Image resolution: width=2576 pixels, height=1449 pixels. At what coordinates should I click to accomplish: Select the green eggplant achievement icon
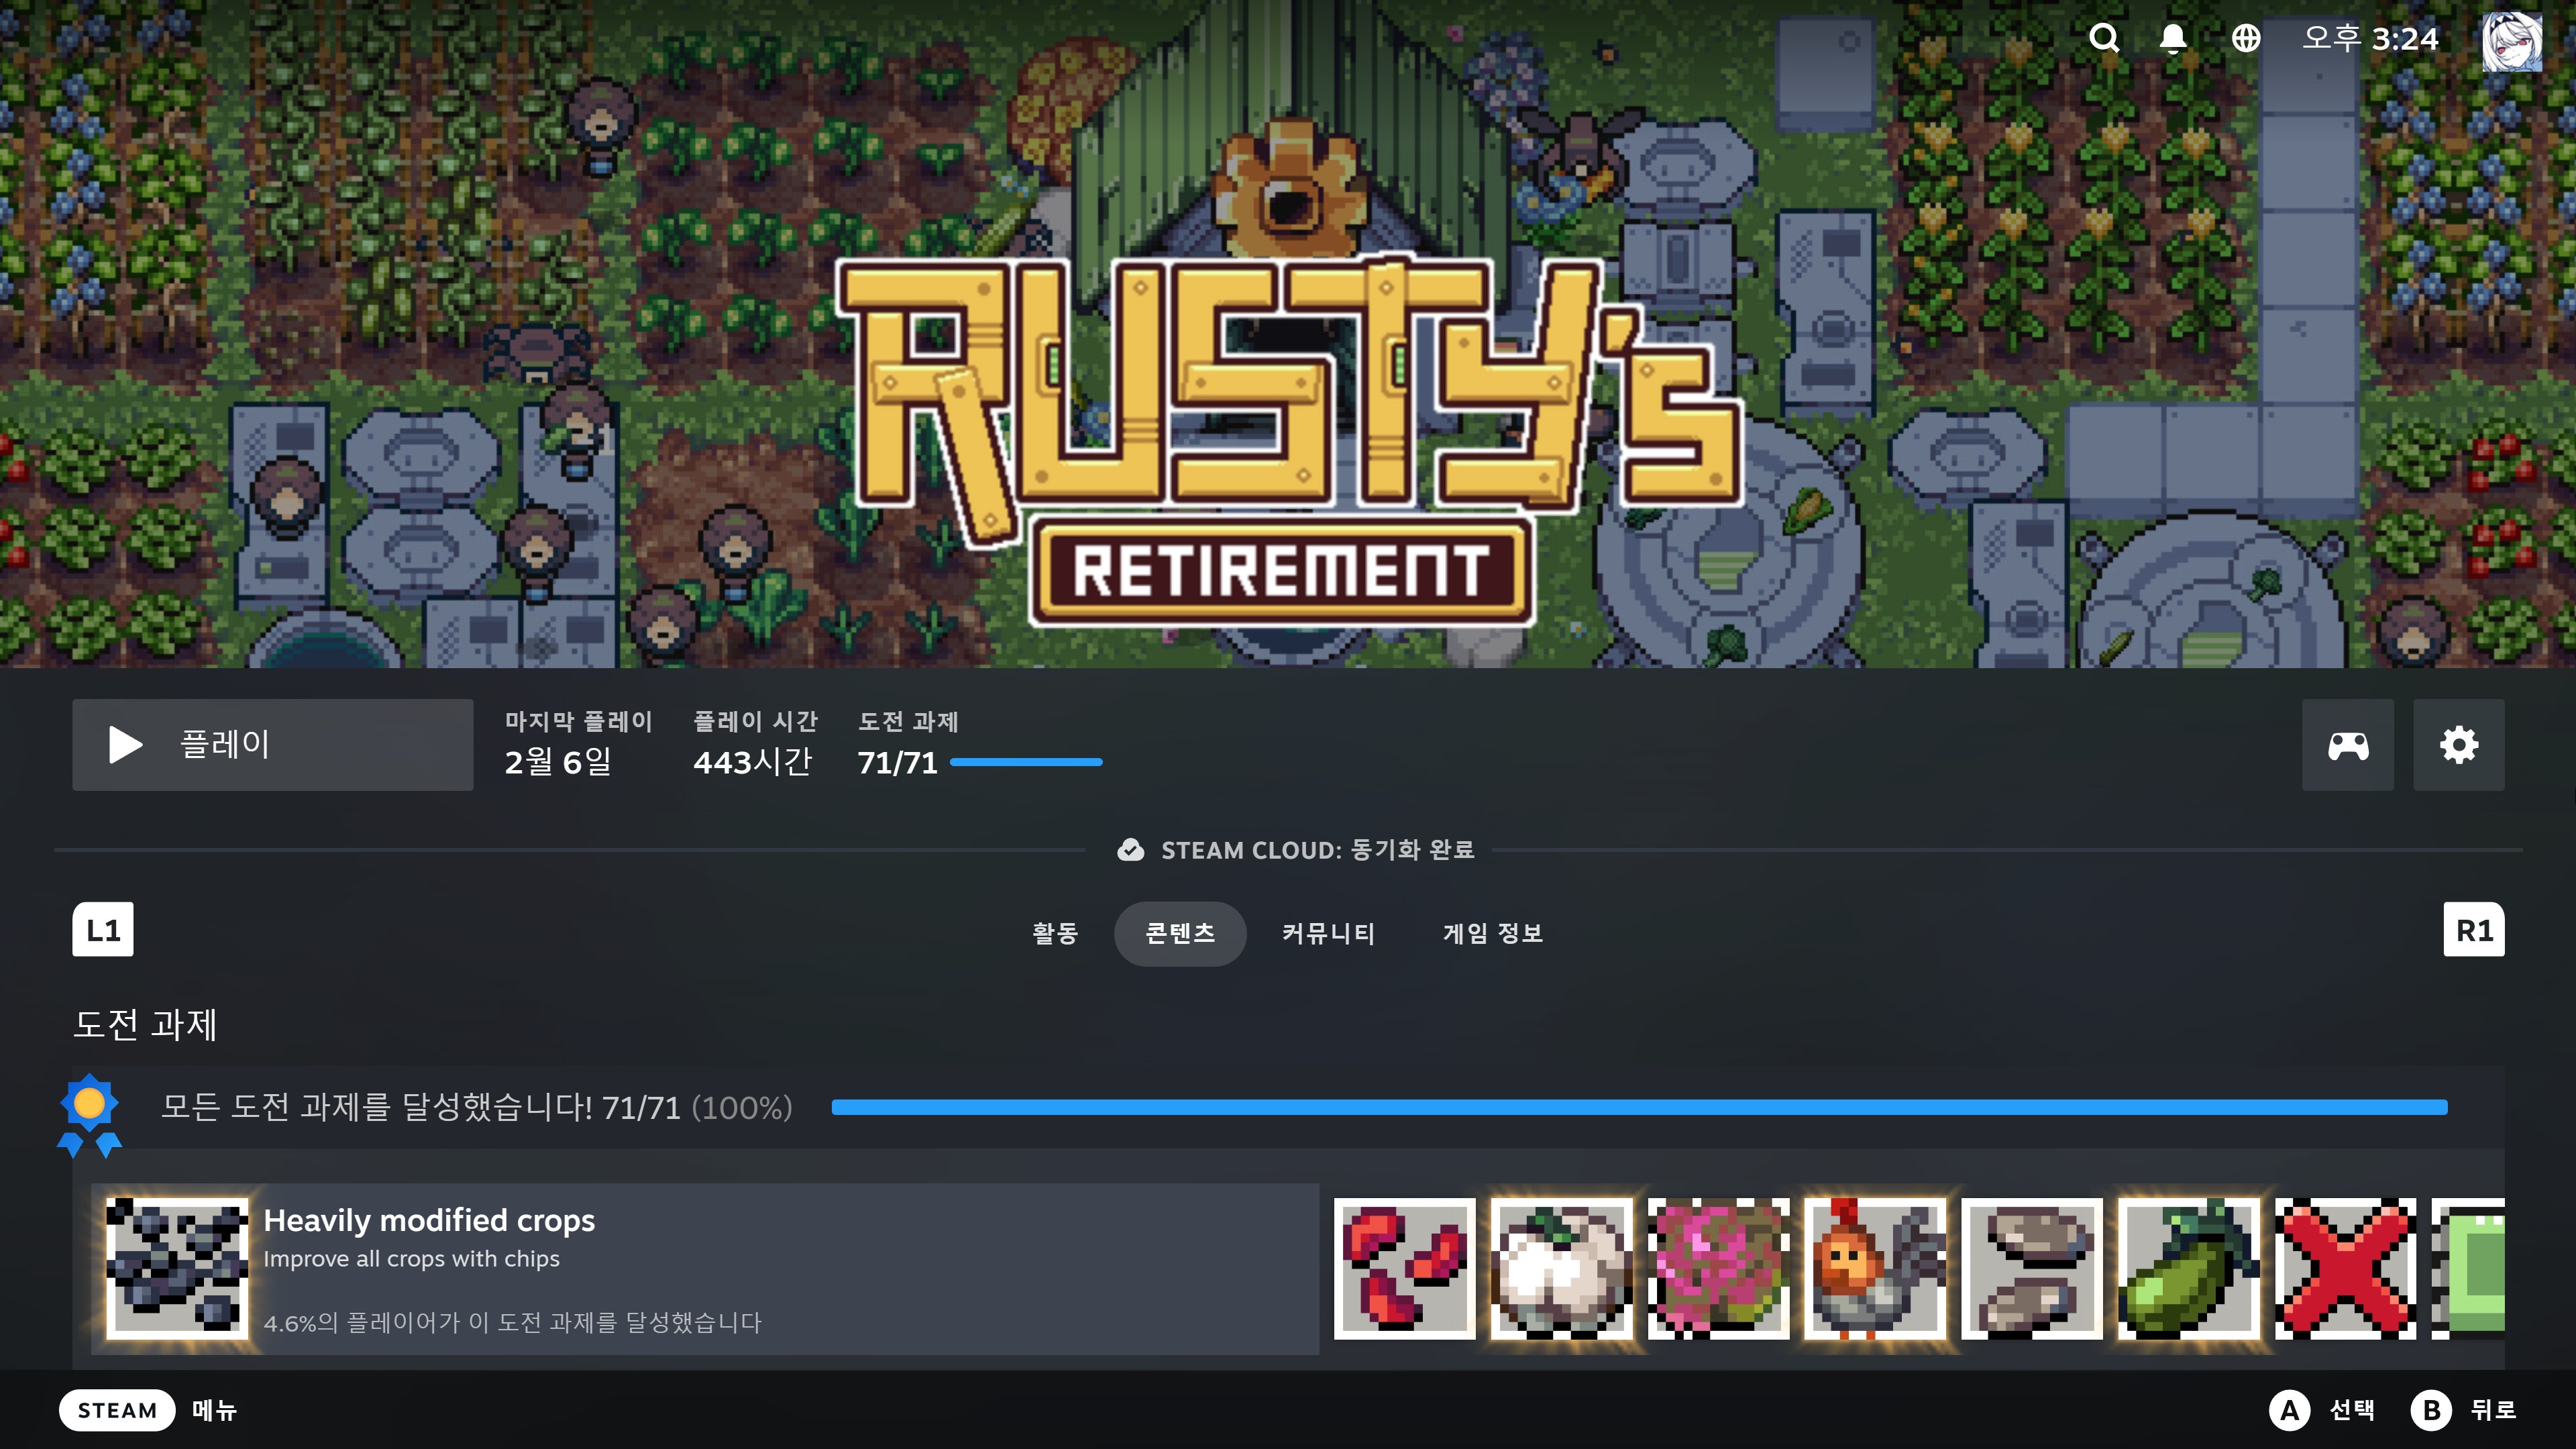click(2189, 1268)
